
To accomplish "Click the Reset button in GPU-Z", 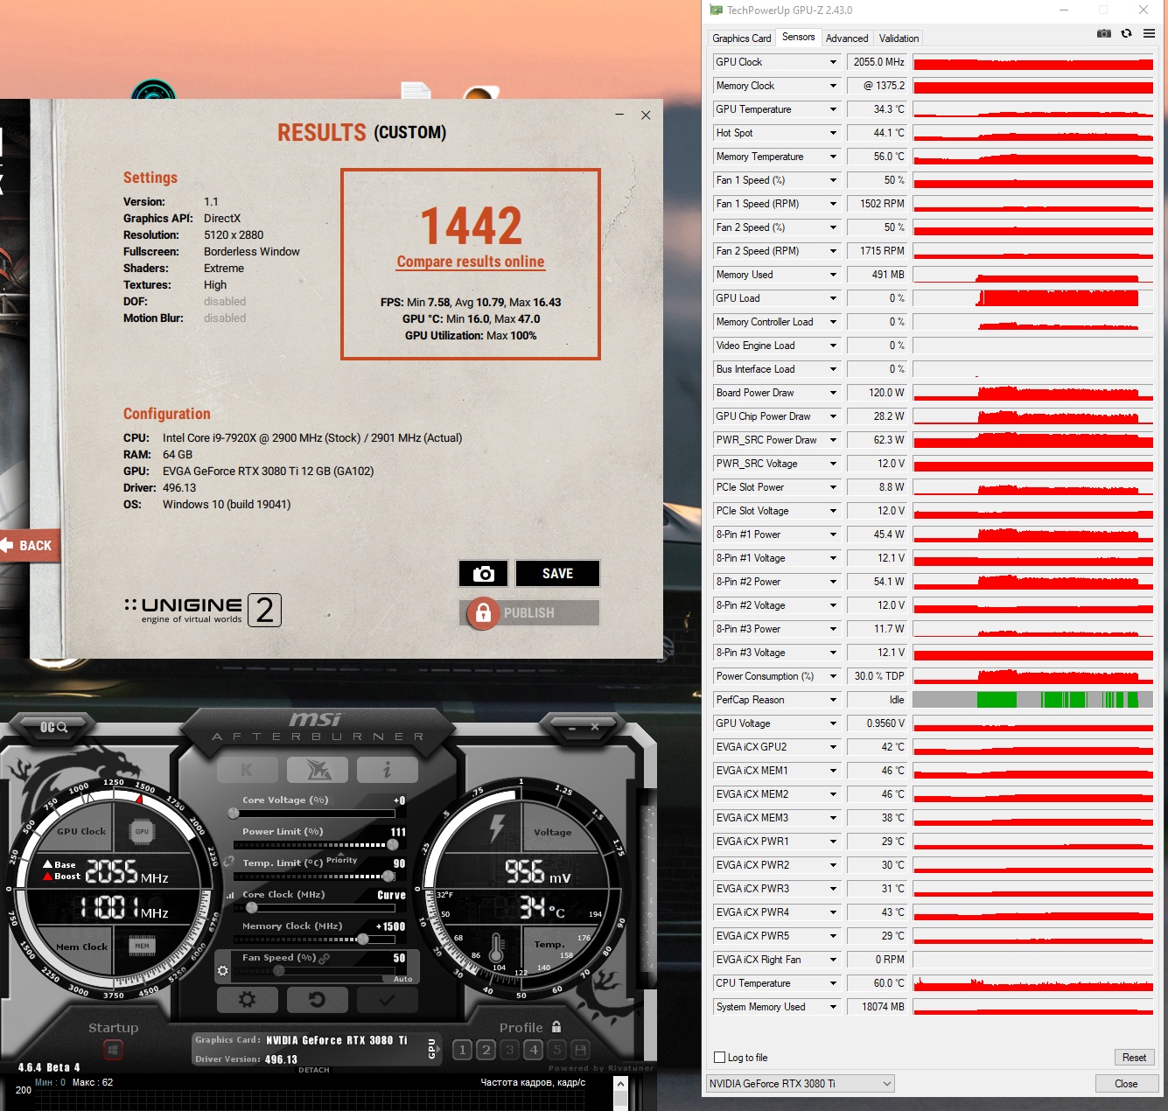I will 1134,1058.
